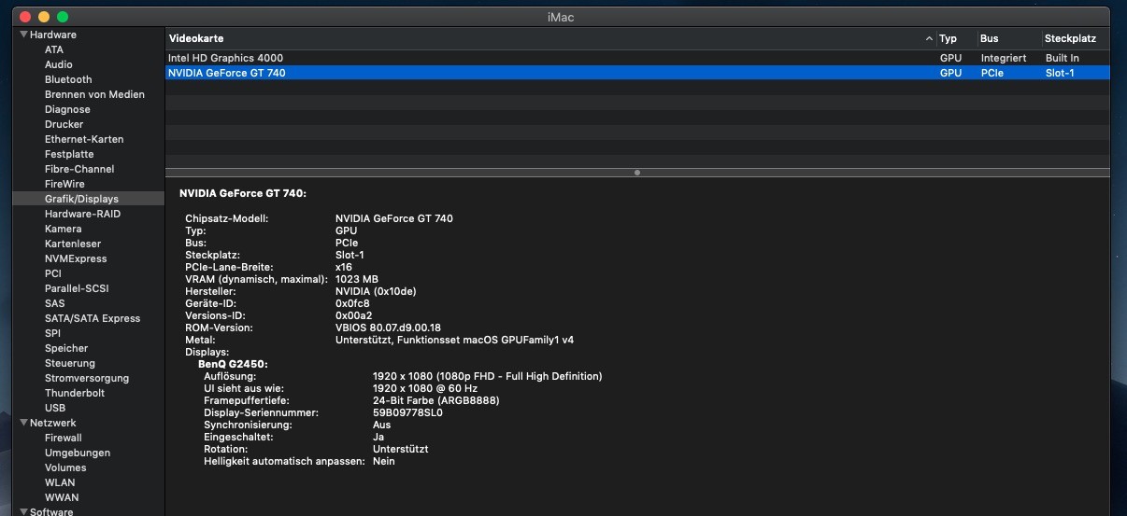The width and height of the screenshot is (1127, 516).
Task: Select FireWire in the sidebar
Action: 64,184
